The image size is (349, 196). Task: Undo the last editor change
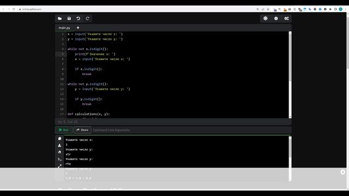tap(79, 19)
